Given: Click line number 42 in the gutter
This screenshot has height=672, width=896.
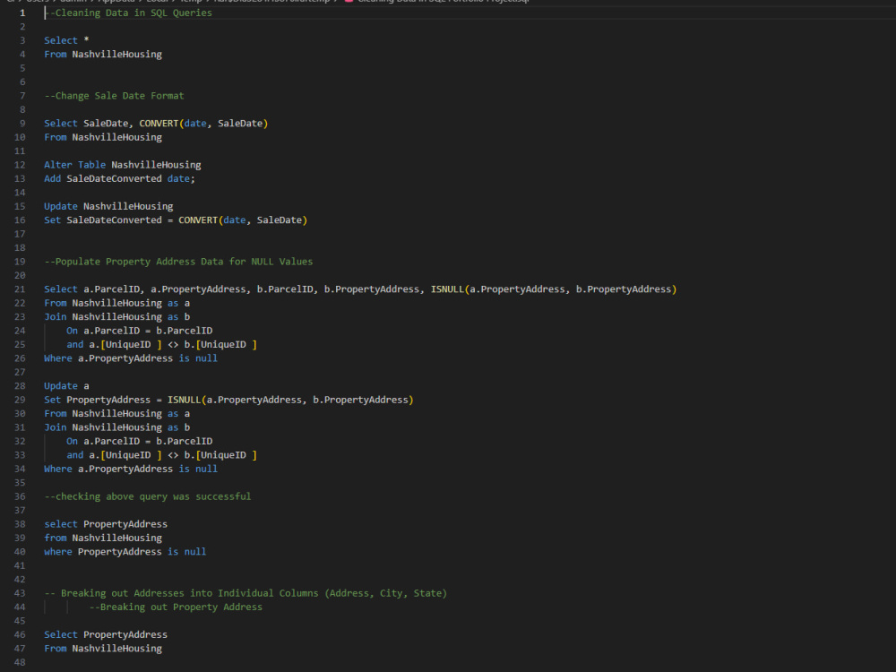Looking at the screenshot, I should [x=20, y=580].
